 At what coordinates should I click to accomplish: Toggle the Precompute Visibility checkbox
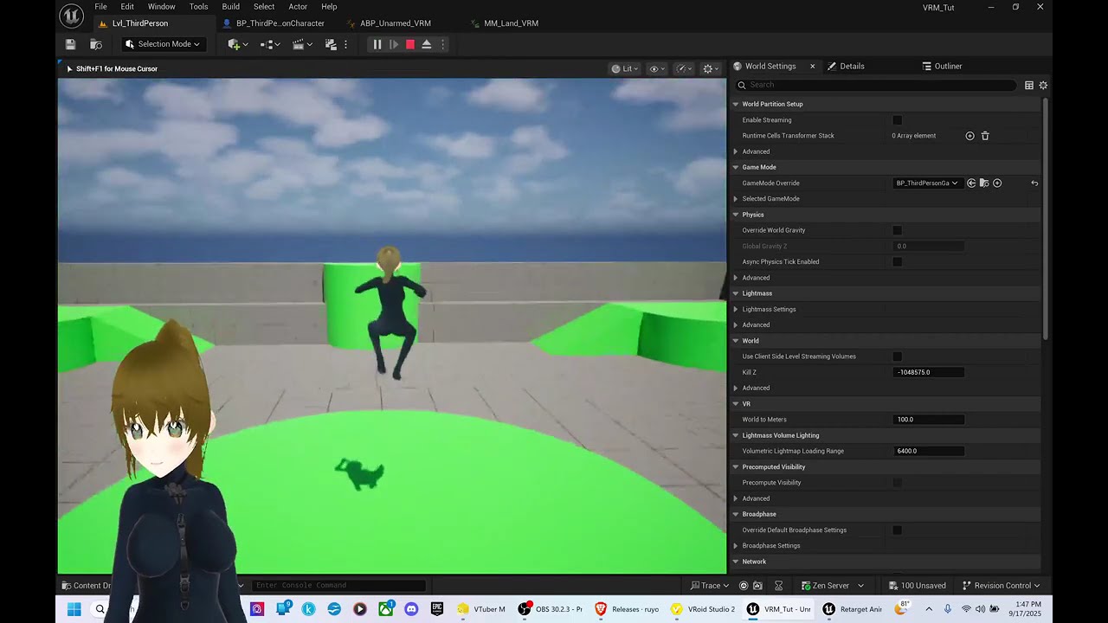click(x=897, y=483)
